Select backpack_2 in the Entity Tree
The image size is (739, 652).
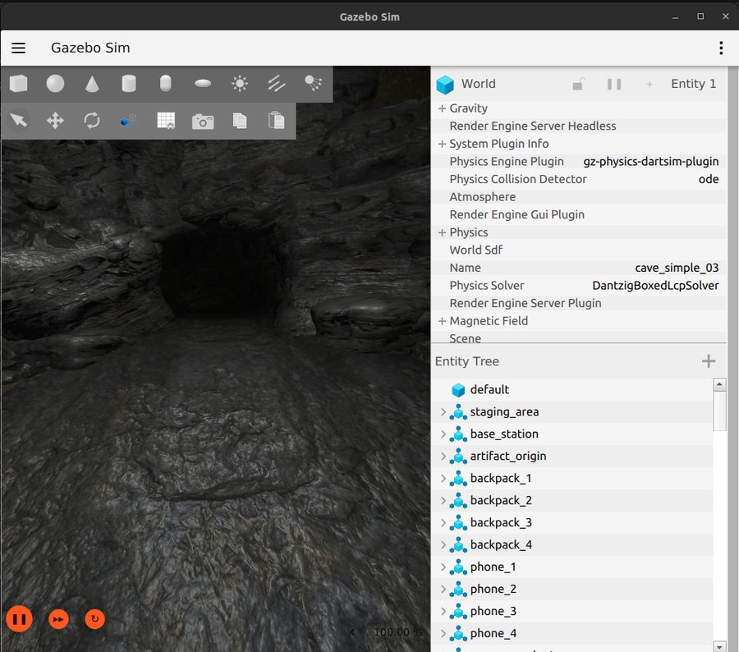572,500
